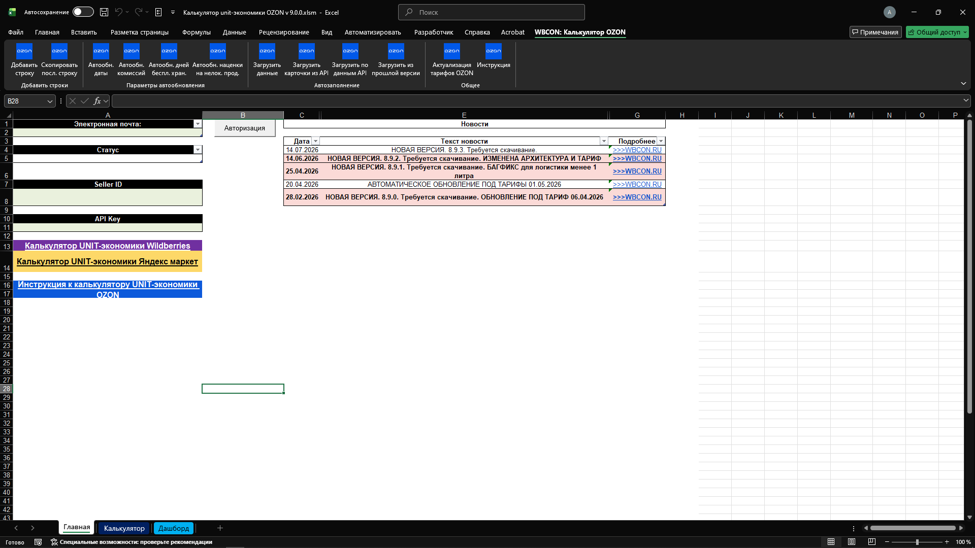Open WBCON.RU link for 28.02.2026 news
This screenshot has height=548, width=975.
(637, 197)
